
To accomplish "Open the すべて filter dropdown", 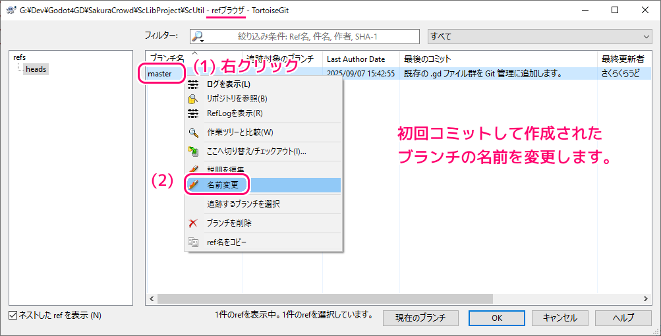I will click(540, 37).
